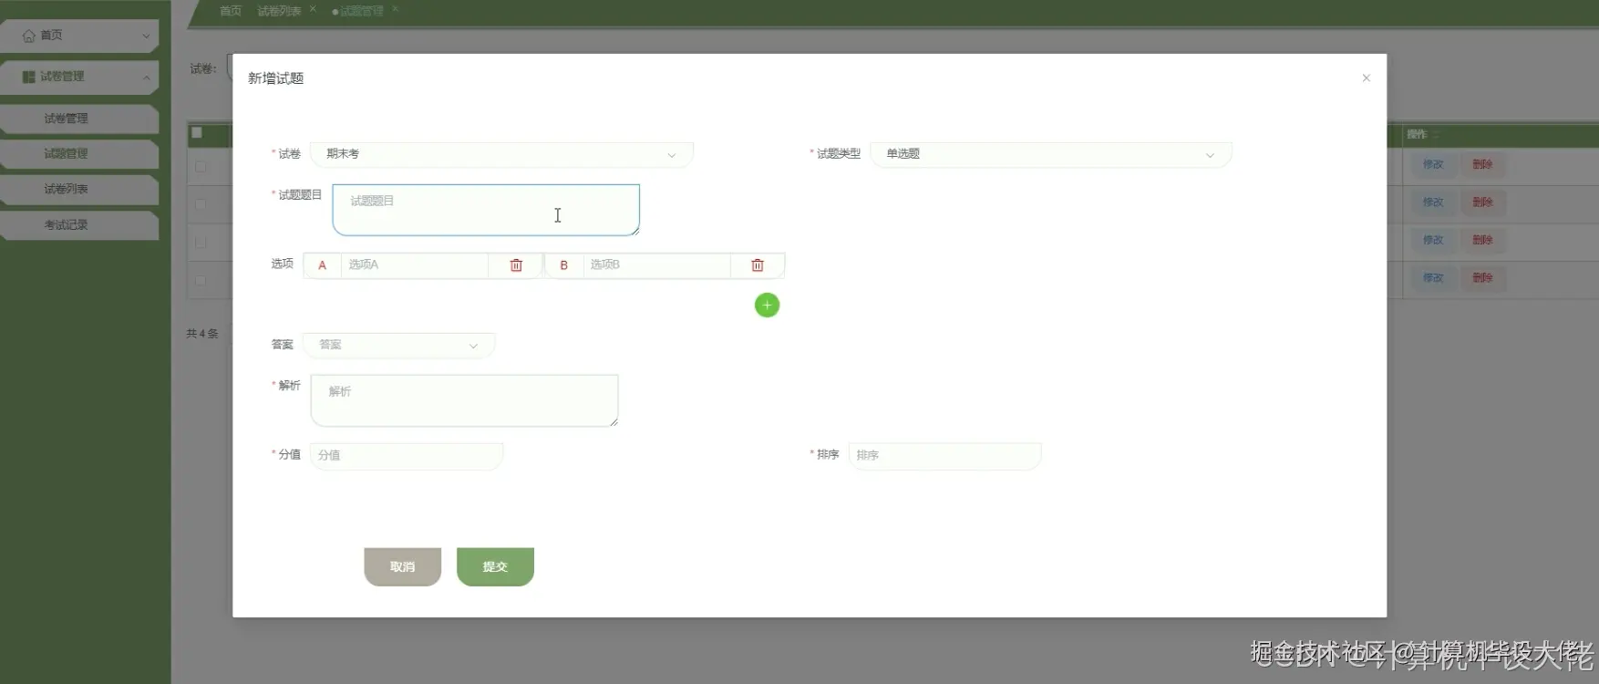Click the 分值 score input field
The height and width of the screenshot is (684, 1599).
point(407,455)
